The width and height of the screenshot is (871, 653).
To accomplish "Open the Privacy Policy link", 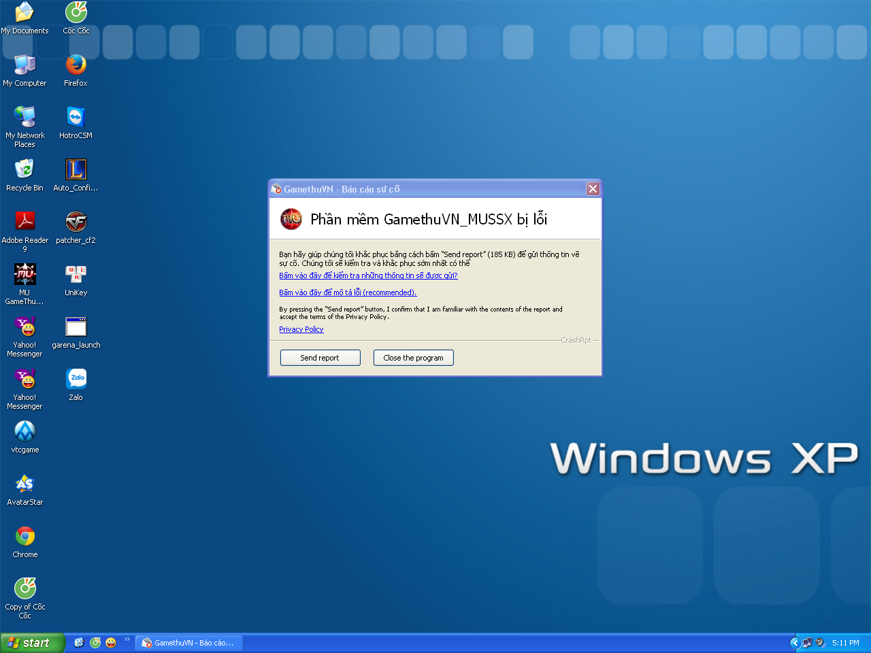I will coord(301,329).
